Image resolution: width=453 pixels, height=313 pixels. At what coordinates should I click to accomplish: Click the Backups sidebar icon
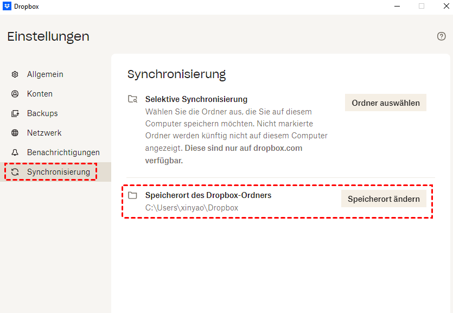pyautogui.click(x=15, y=113)
